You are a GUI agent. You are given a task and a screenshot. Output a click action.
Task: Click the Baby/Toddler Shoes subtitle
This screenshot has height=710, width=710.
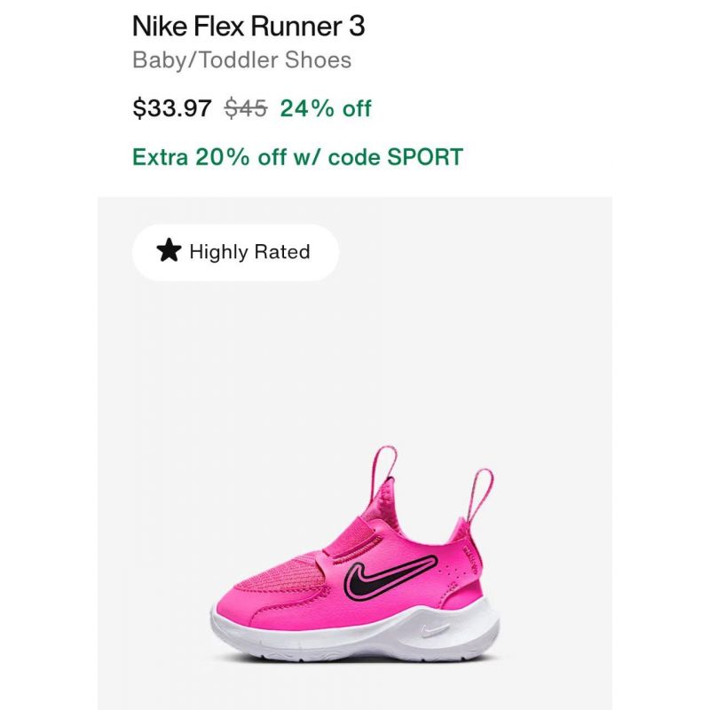[241, 60]
